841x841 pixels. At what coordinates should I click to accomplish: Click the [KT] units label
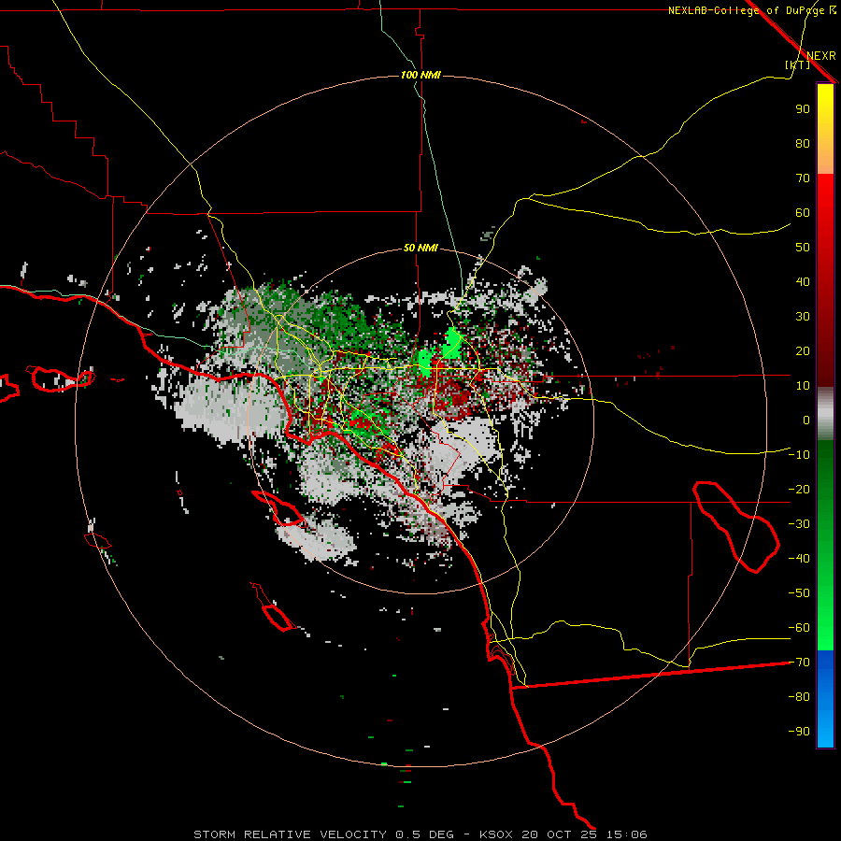coord(798,64)
